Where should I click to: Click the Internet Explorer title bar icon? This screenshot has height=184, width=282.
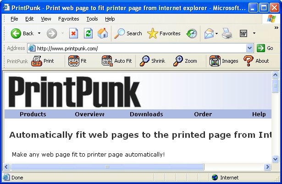point(6,7)
